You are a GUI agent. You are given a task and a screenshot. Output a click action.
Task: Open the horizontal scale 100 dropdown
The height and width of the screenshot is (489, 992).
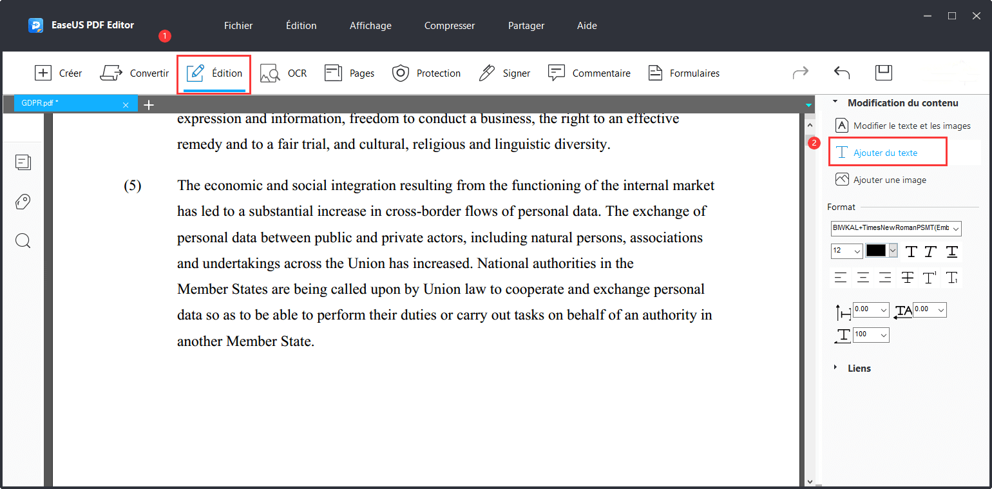coord(871,335)
